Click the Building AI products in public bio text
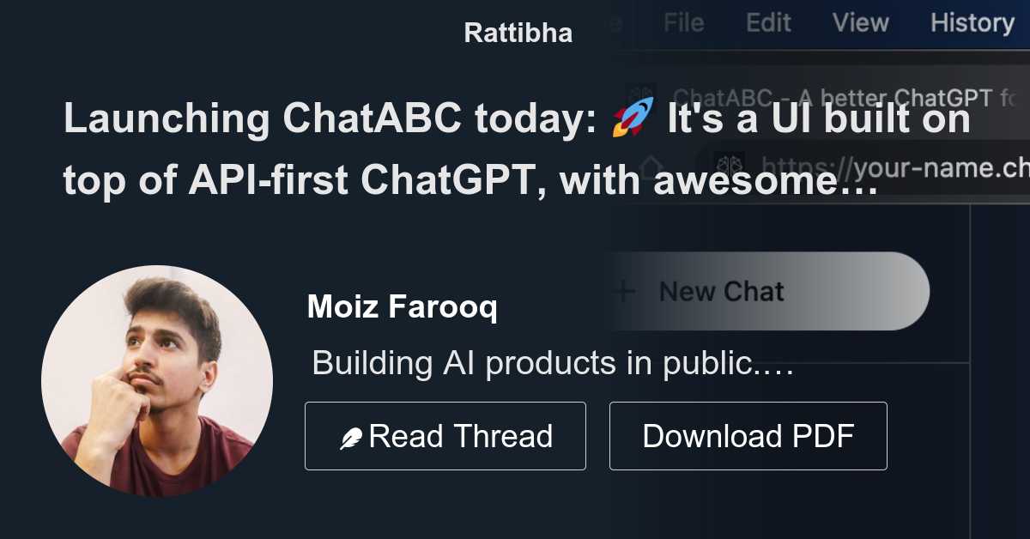The height and width of the screenshot is (539, 1030). coord(554,363)
